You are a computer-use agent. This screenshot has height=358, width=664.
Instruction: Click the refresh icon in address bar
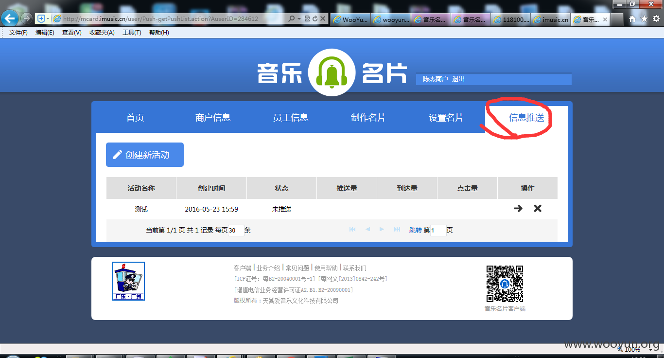pyautogui.click(x=315, y=19)
